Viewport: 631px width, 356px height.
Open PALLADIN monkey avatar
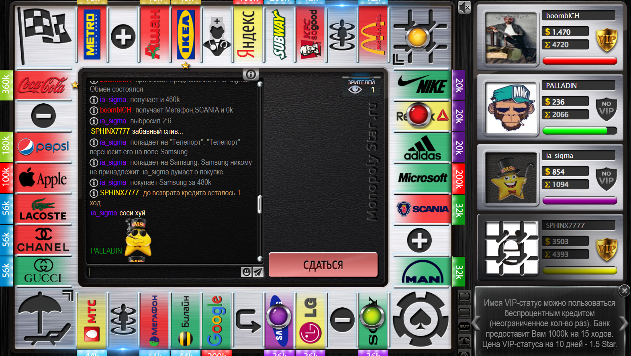[x=511, y=108]
